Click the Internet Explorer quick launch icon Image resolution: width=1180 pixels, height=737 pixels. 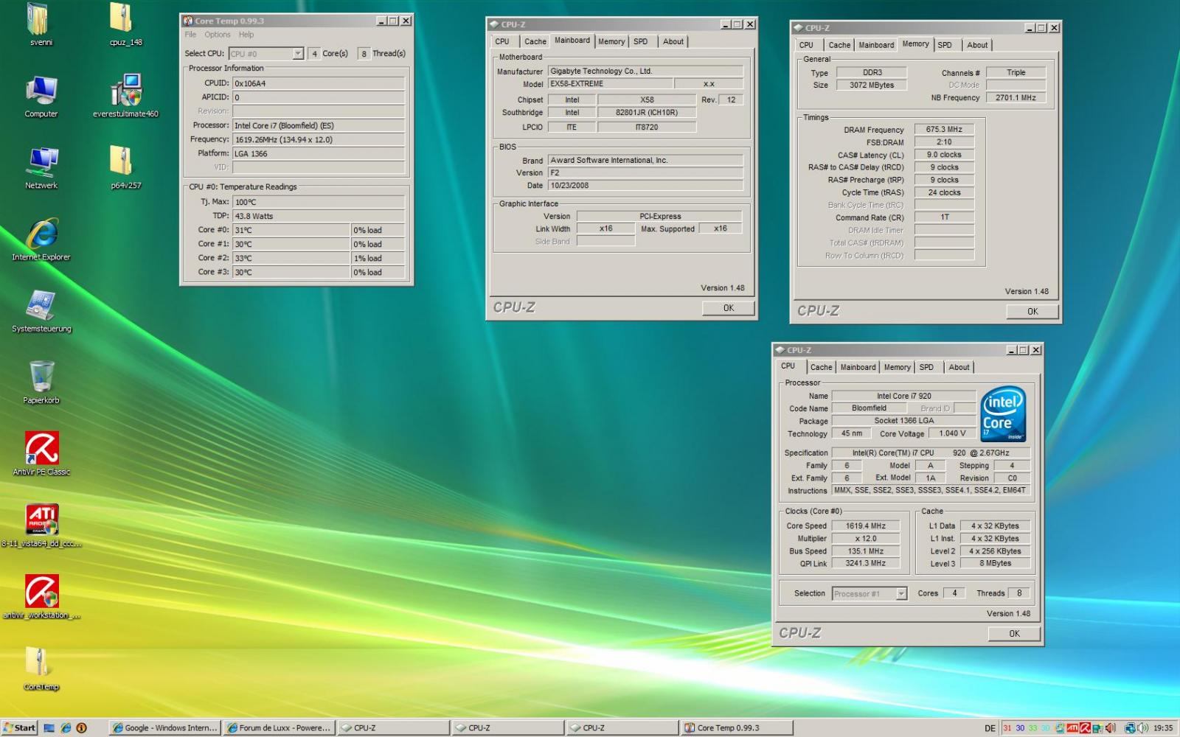[66, 727]
